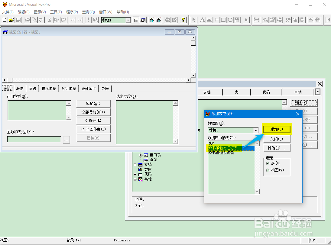Select the Rectangle tool
This screenshot has width=331, height=245.
coord(223,20)
